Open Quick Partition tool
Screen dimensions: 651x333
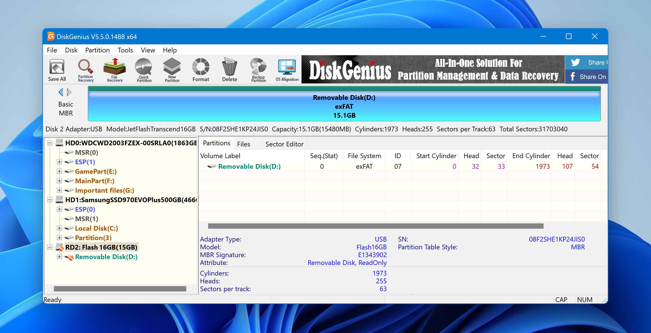pos(144,70)
